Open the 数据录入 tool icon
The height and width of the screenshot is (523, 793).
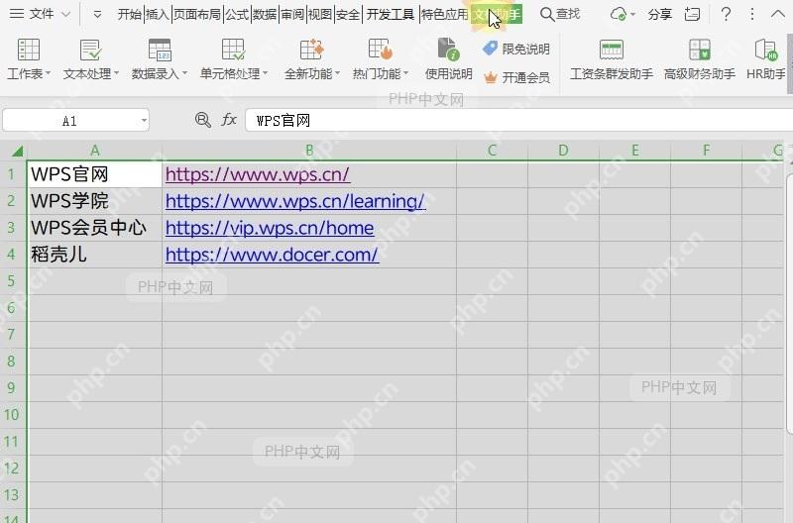pos(160,51)
